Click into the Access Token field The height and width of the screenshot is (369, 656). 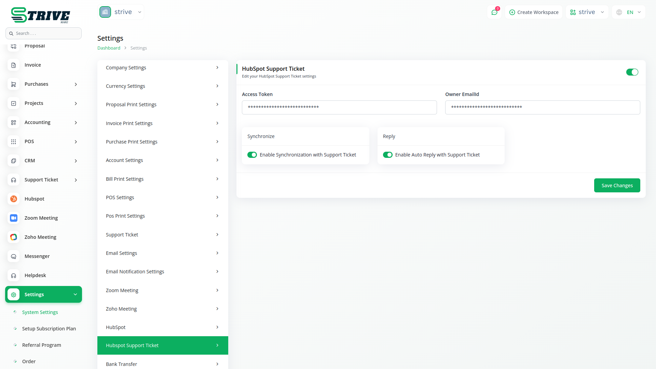(x=339, y=107)
